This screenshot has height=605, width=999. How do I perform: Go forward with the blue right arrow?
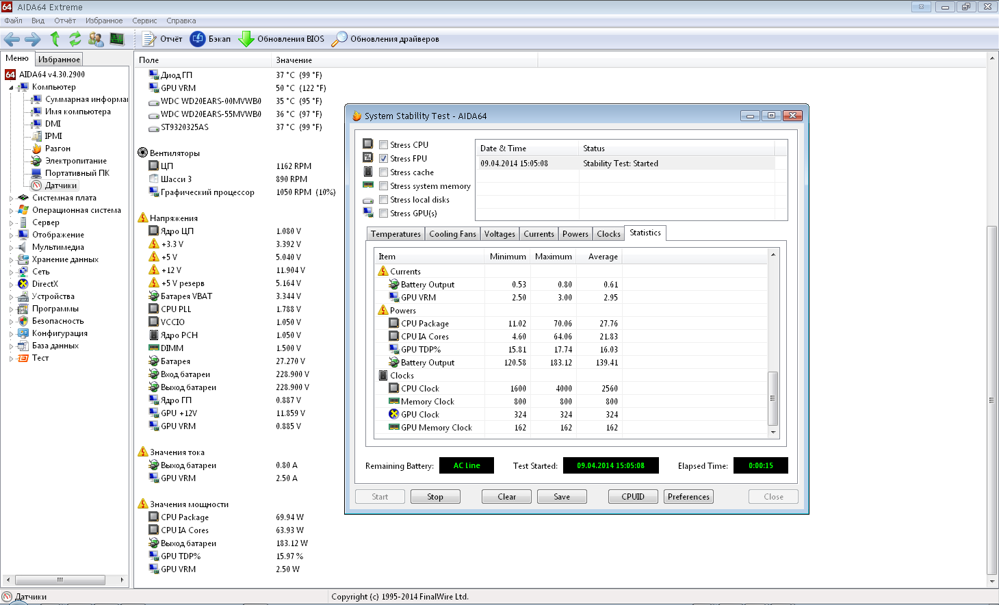33,39
